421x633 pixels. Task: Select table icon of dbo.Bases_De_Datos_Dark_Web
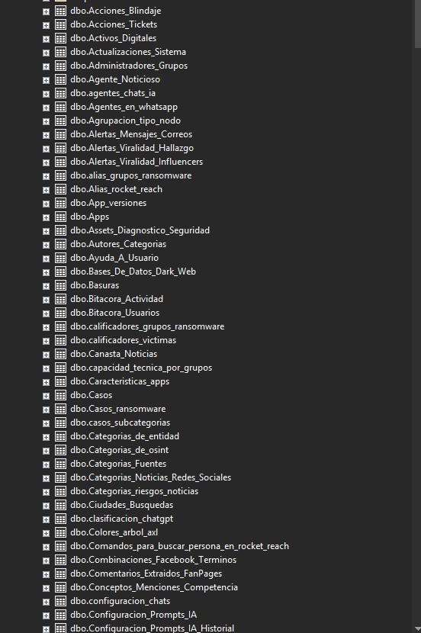pyautogui.click(x=60, y=272)
